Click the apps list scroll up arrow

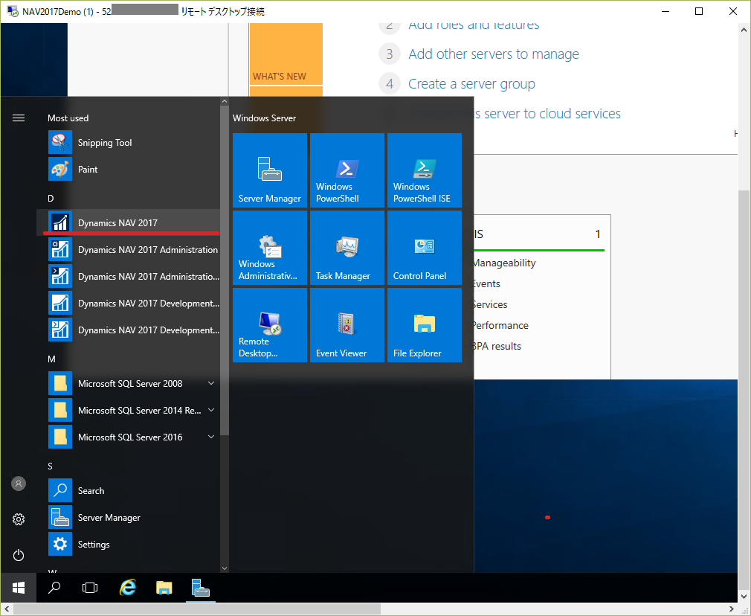pos(224,101)
